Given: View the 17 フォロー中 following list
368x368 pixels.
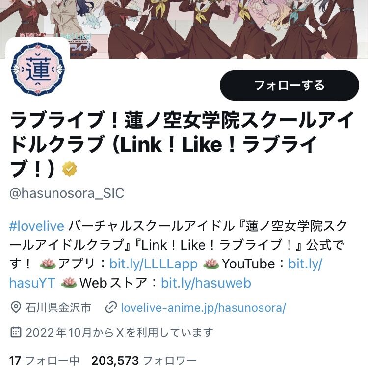Looking at the screenshot, I should click(x=44, y=360).
